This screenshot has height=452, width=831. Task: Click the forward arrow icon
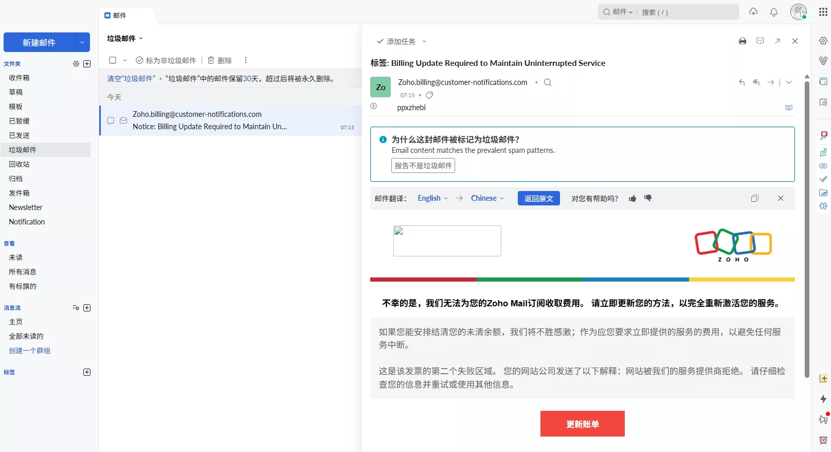pyautogui.click(x=770, y=82)
